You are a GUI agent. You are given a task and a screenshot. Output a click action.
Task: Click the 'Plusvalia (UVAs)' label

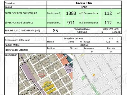[82, 29]
